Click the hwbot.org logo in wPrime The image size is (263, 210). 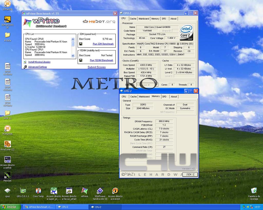pos(99,22)
